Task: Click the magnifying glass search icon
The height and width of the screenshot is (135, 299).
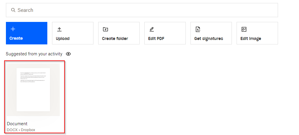Action: click(13, 10)
